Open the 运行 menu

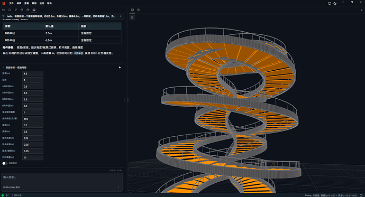click(42, 3)
